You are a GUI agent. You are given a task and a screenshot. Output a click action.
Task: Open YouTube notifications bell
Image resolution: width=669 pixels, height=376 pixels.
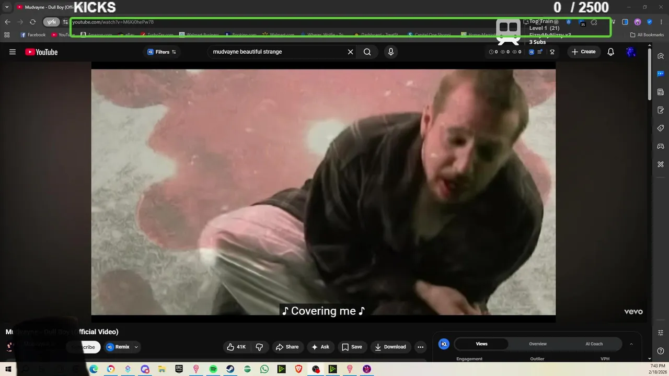(610, 52)
